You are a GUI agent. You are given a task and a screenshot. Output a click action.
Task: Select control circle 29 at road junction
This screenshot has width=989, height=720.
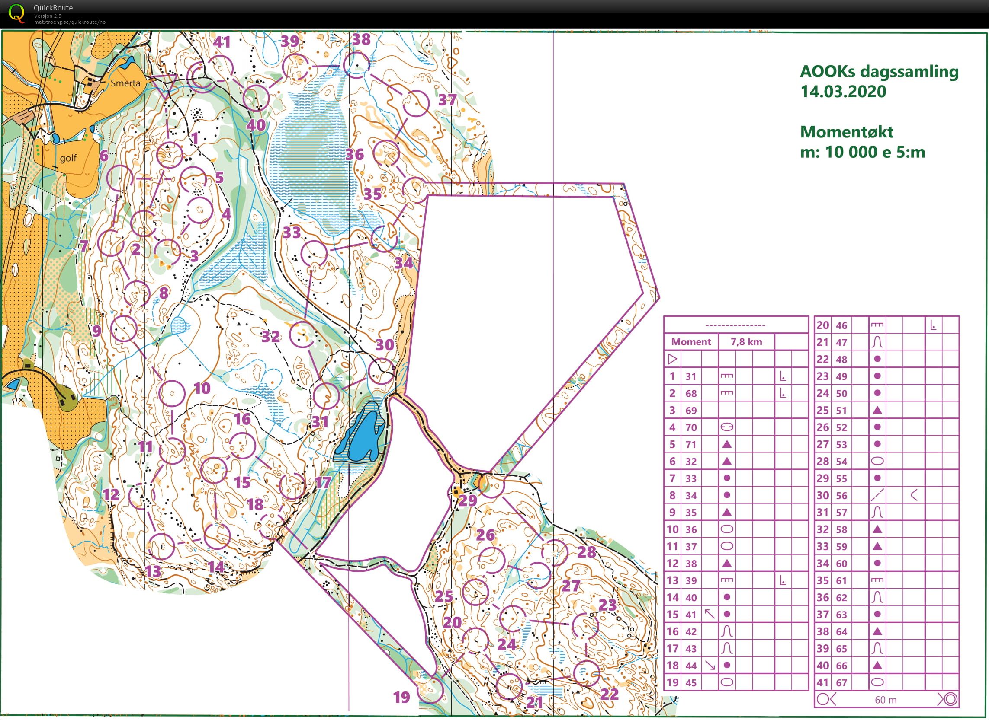pyautogui.click(x=491, y=484)
